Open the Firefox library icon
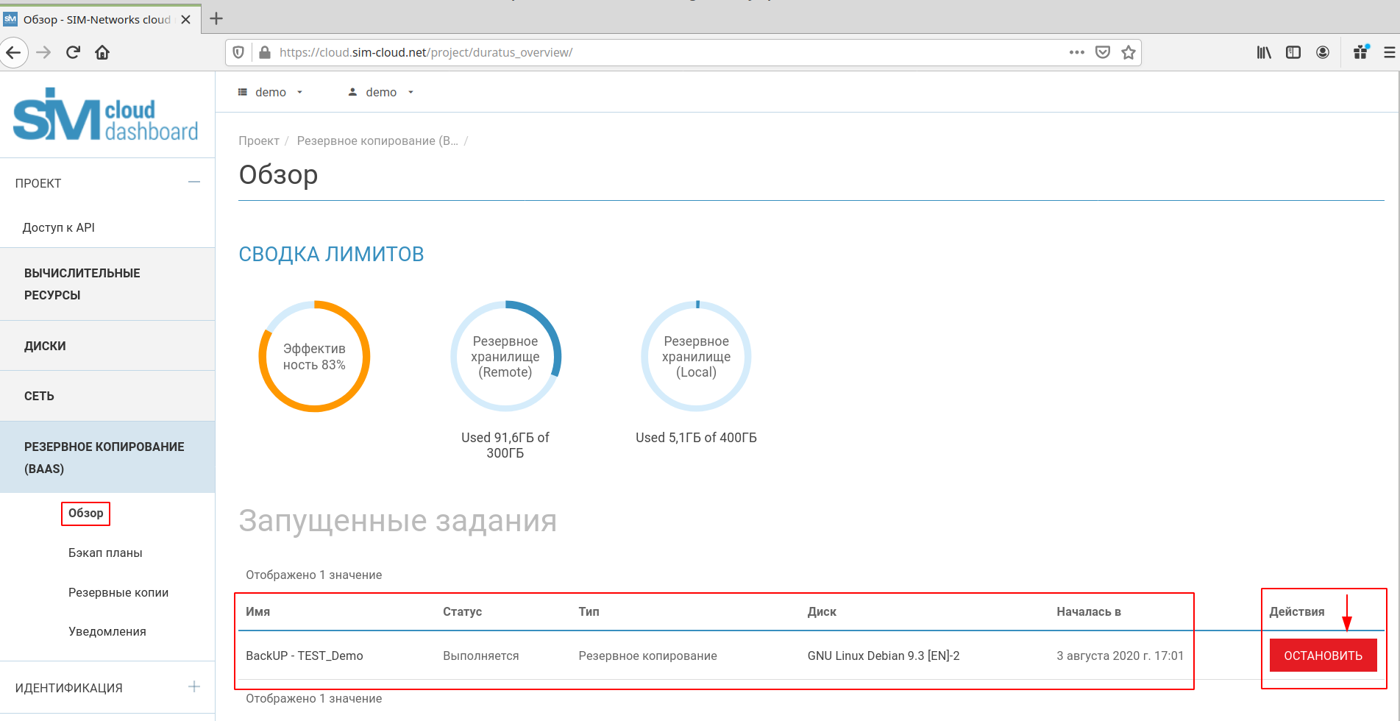Viewport: 1400px width, 721px height. (1263, 52)
